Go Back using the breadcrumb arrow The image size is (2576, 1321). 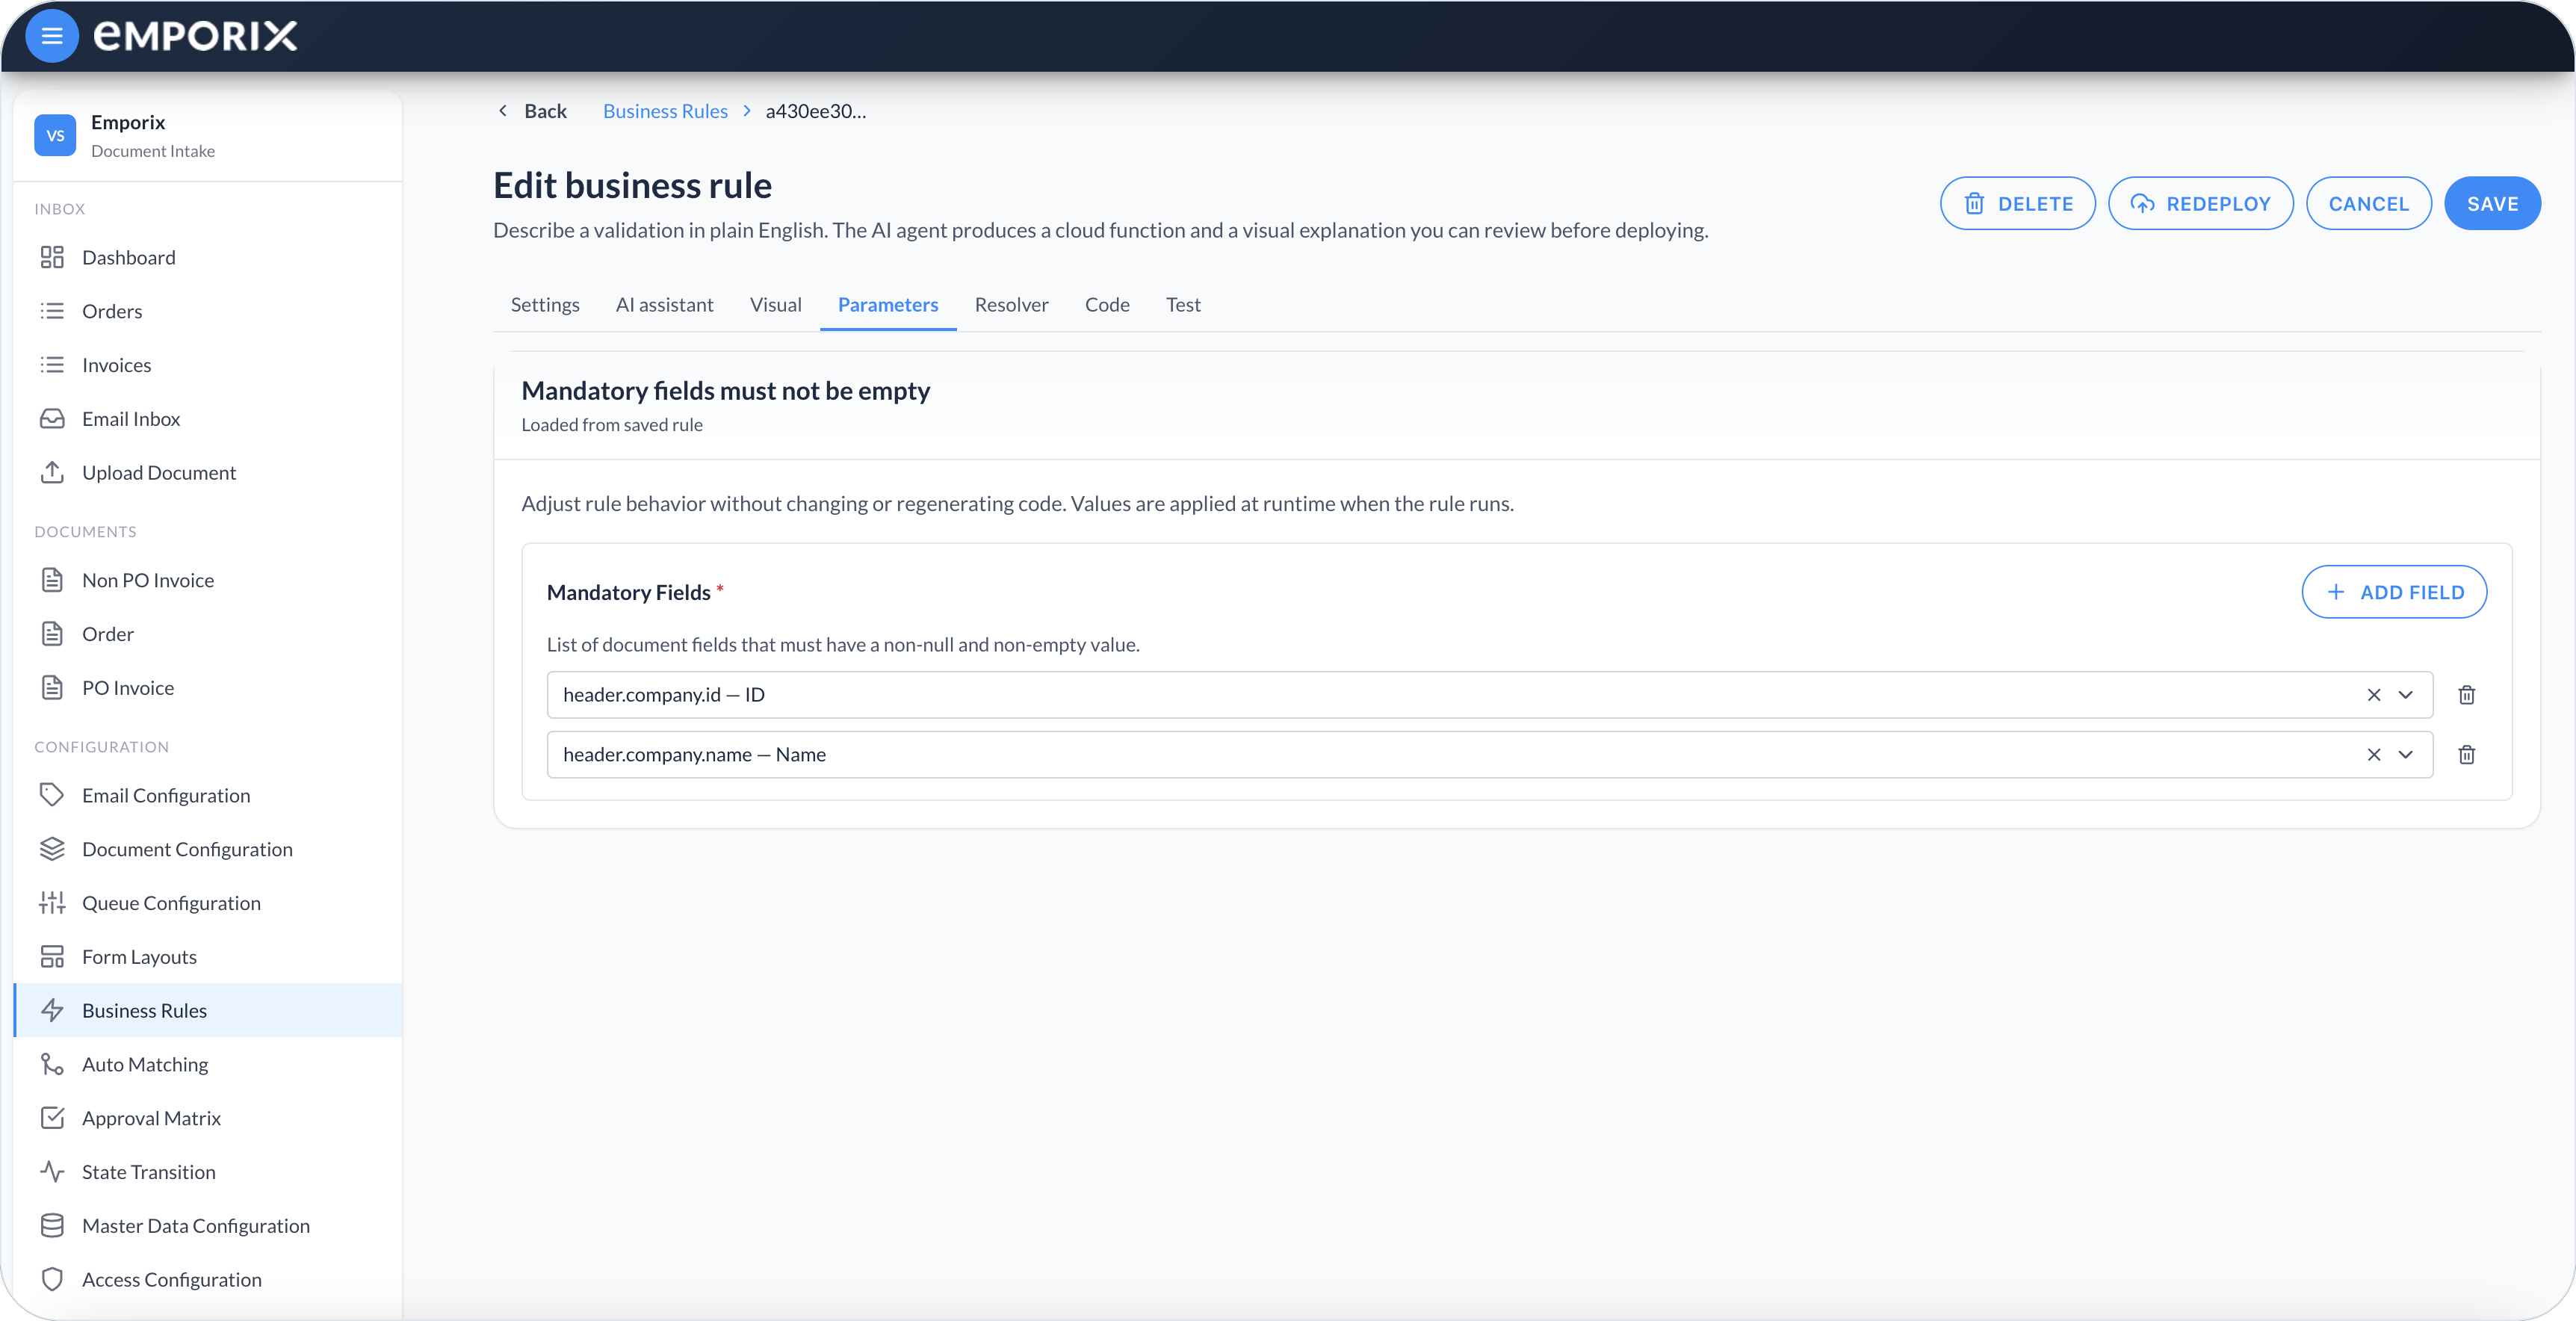[503, 111]
